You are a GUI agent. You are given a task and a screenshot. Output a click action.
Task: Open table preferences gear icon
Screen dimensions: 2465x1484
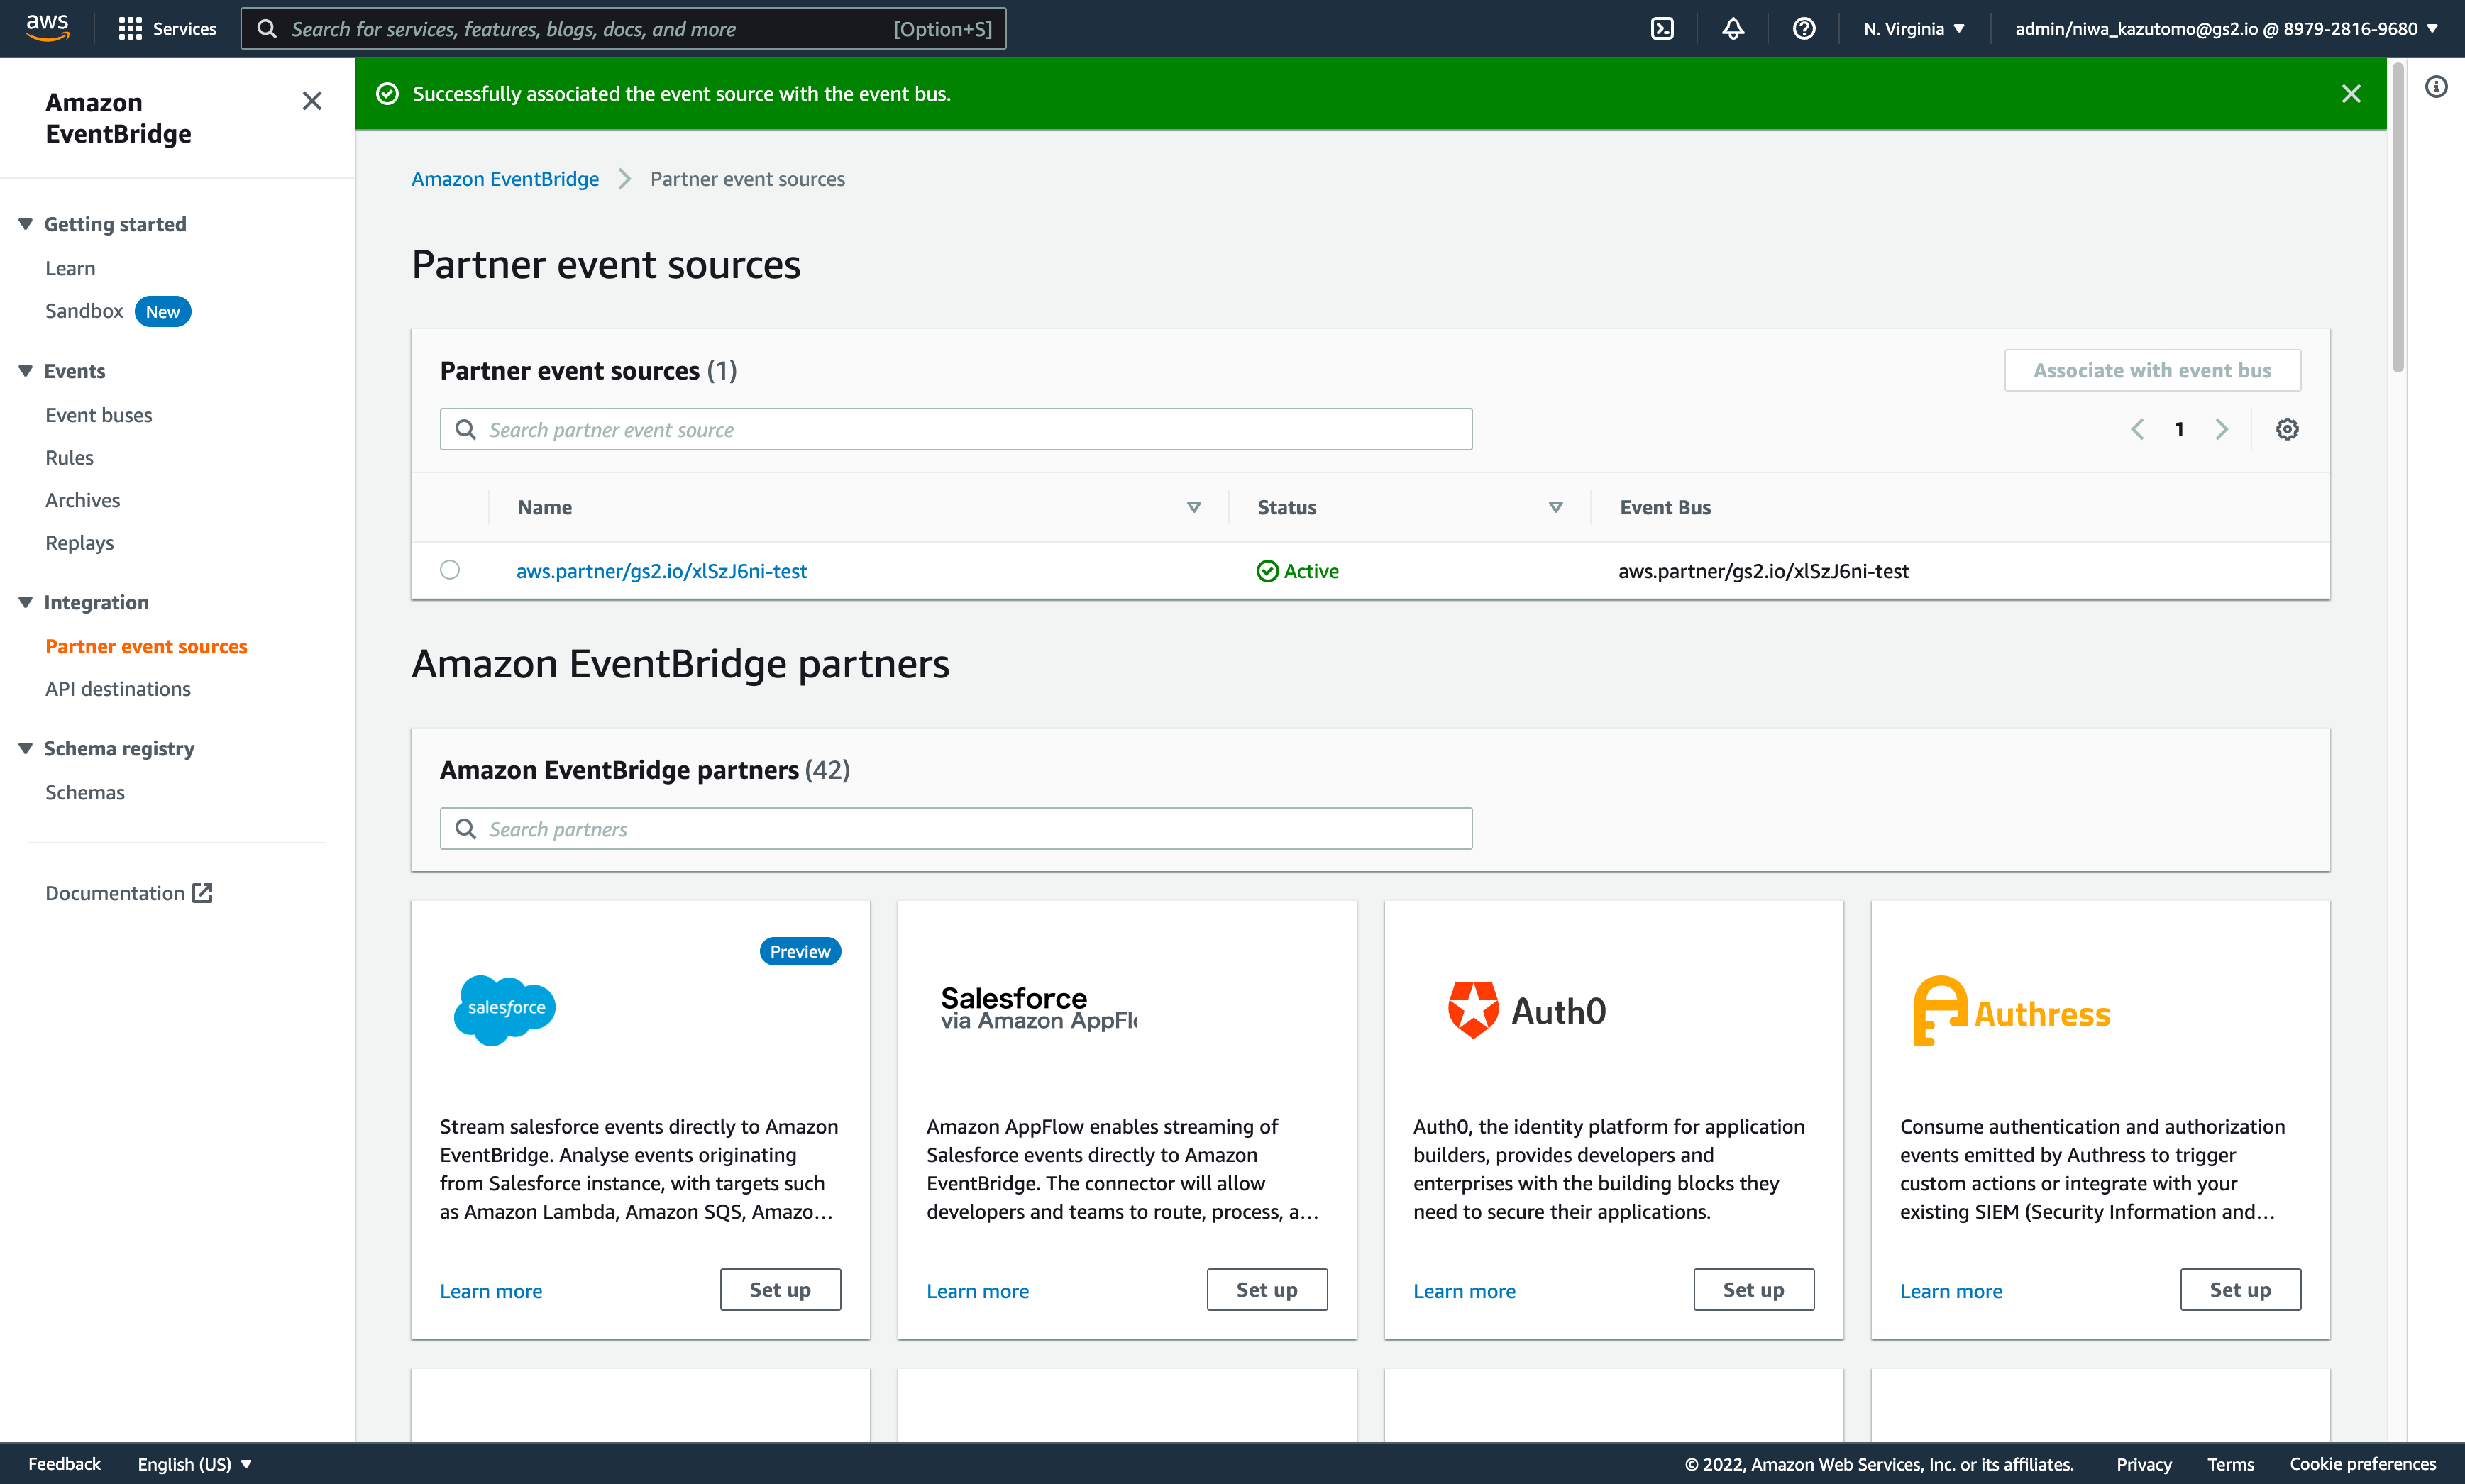pos(2287,429)
